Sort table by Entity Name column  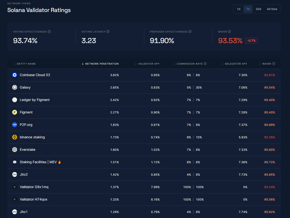25,64
